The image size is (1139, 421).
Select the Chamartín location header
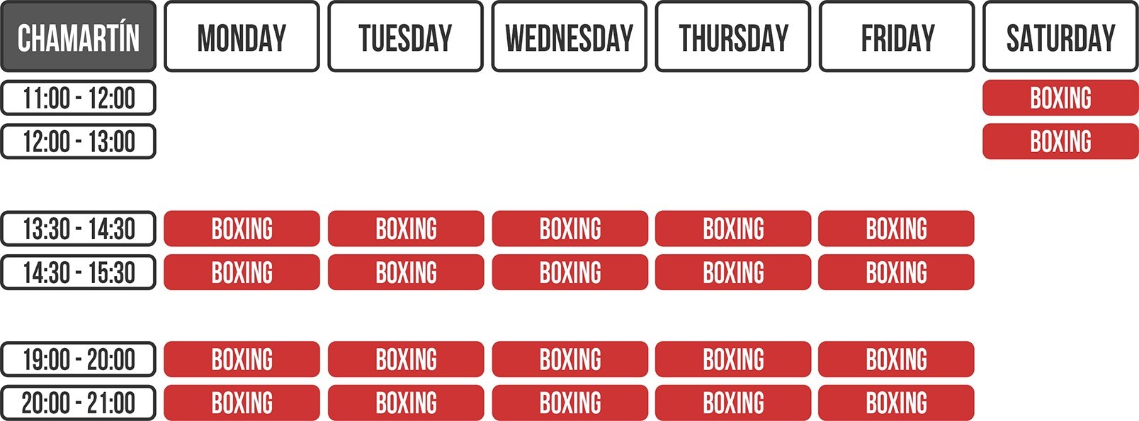pyautogui.click(x=78, y=37)
